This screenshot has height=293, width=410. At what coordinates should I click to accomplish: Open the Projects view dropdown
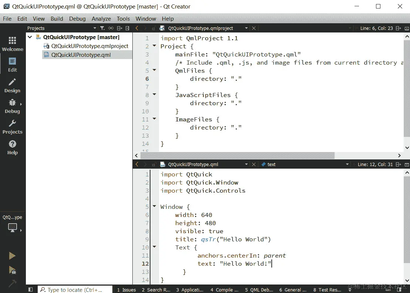(95, 28)
